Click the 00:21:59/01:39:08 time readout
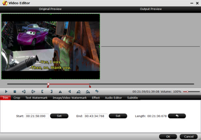Viewport: 201px width, 140px height. click(146, 92)
